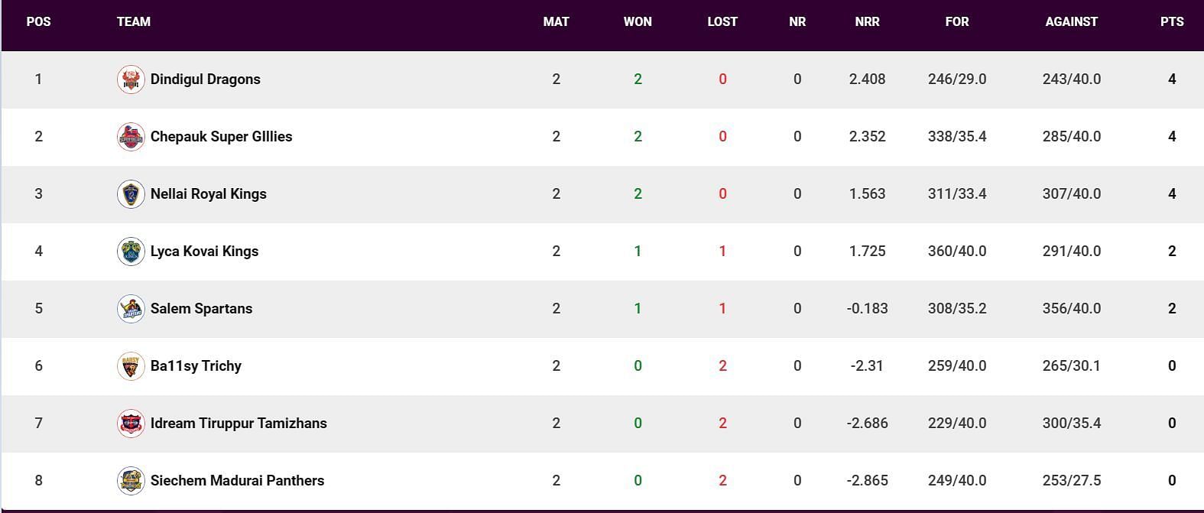Click the Dindigul Dragons team logo

[x=131, y=80]
